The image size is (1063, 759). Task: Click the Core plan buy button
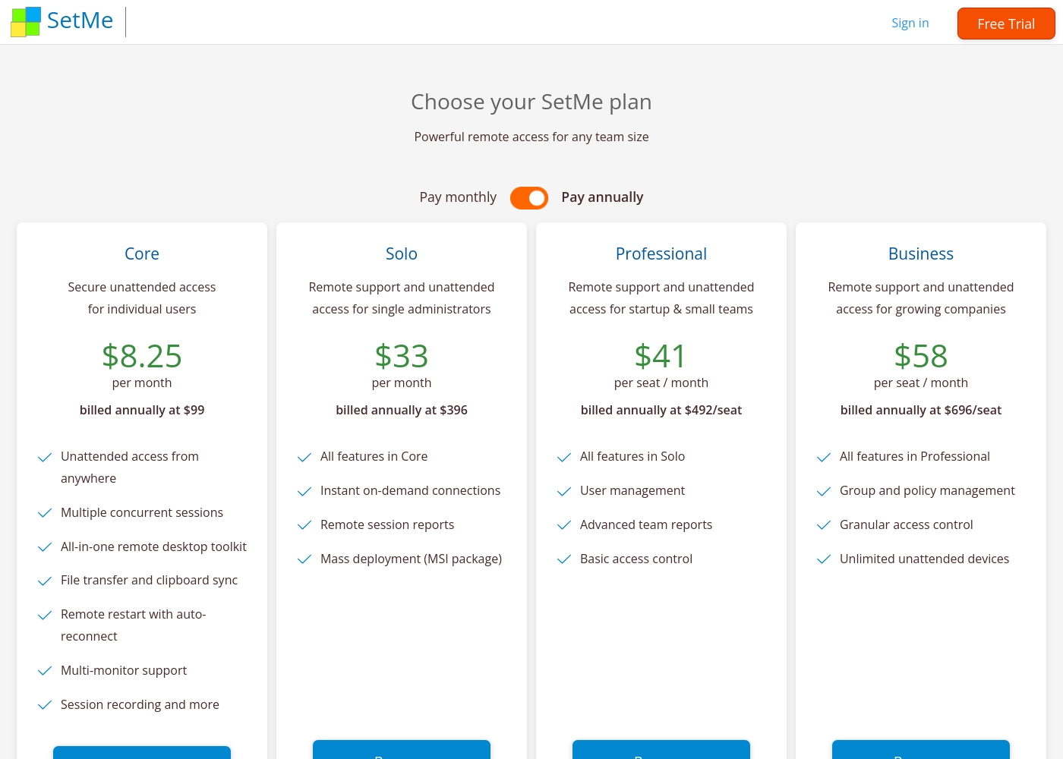coord(142,753)
